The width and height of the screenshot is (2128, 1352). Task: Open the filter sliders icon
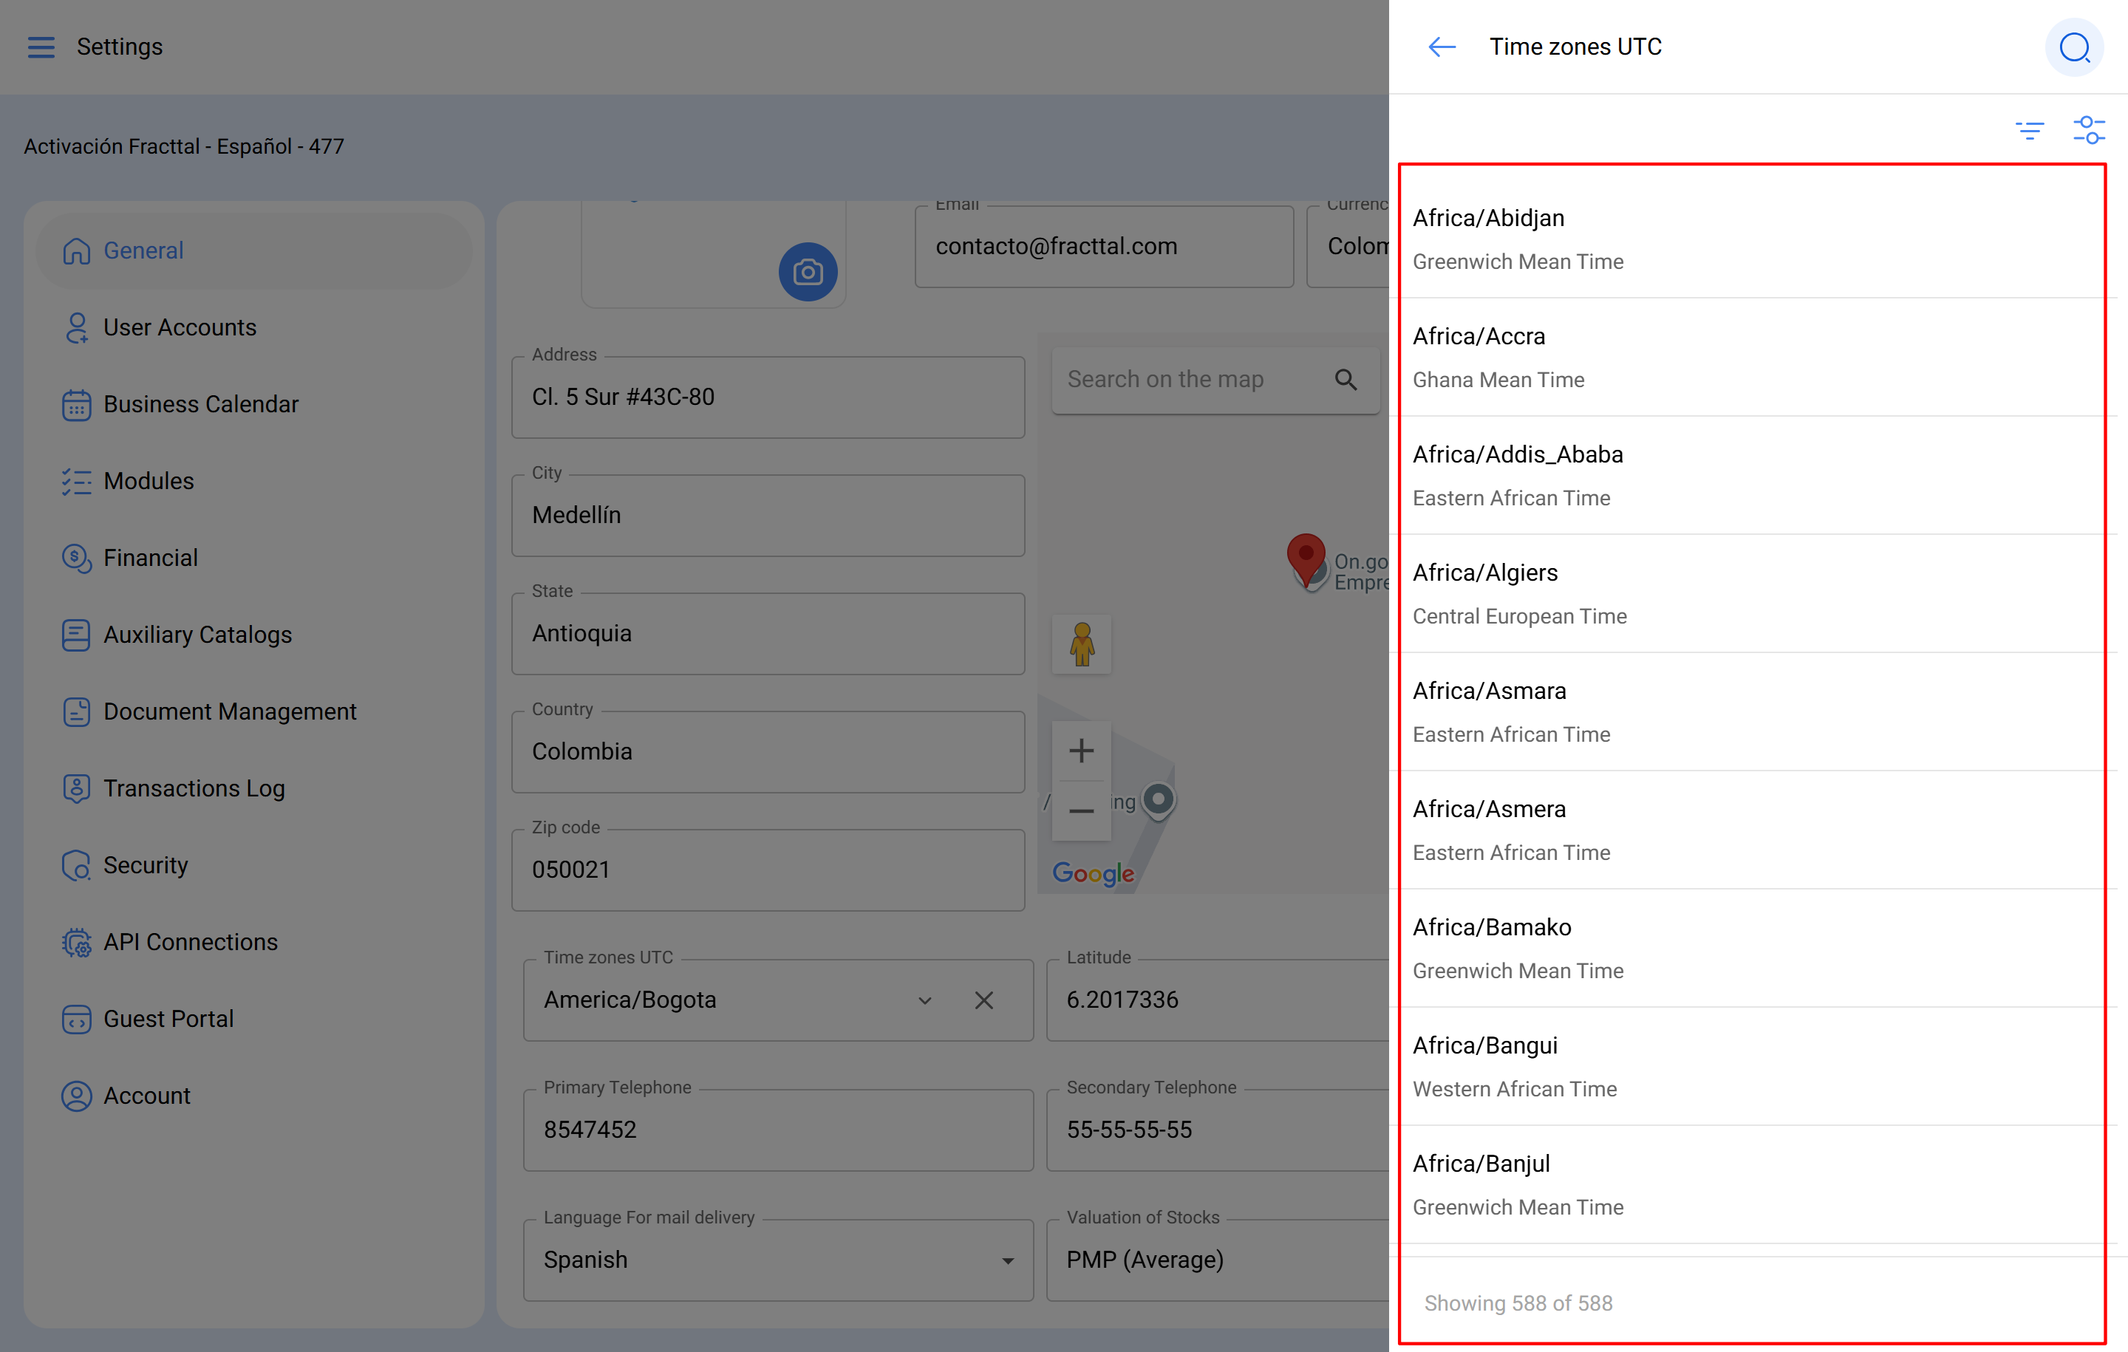point(2088,131)
